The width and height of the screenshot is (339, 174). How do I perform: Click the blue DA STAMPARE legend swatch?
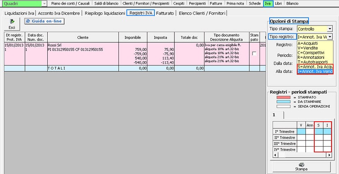[283, 101]
